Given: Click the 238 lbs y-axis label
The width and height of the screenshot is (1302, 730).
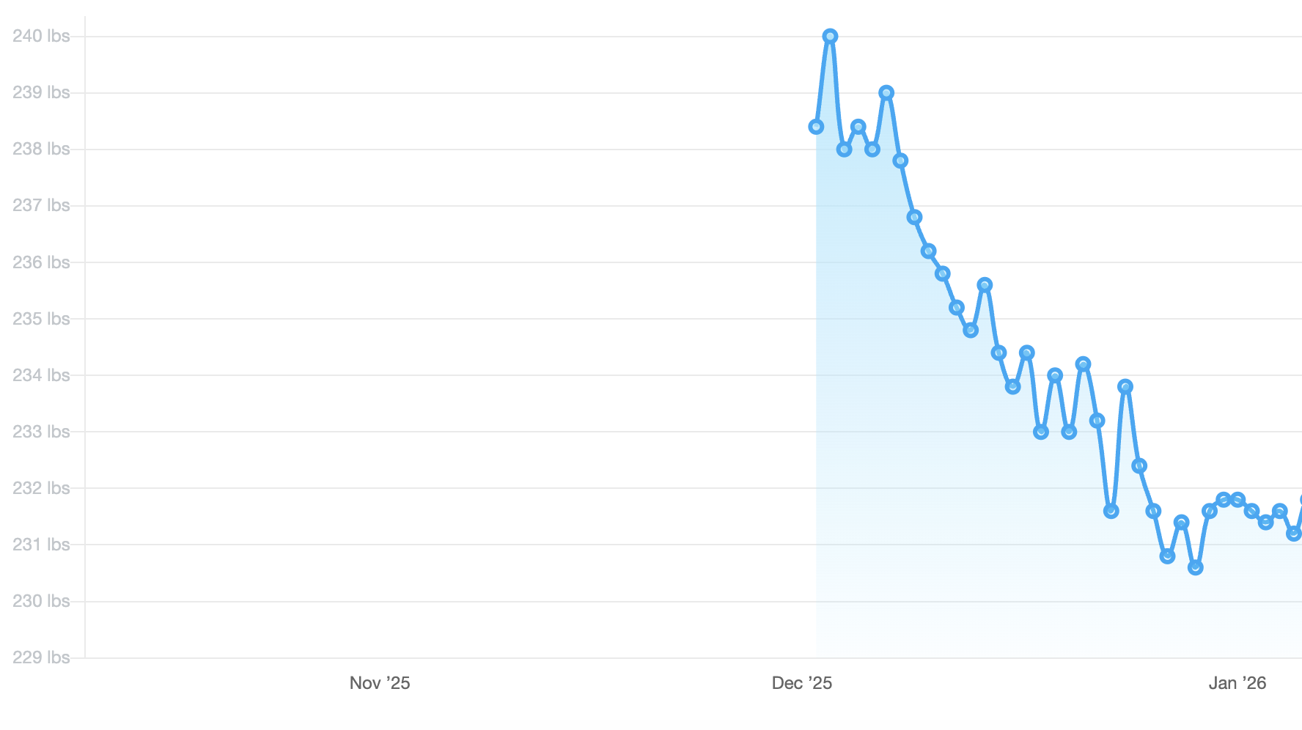Looking at the screenshot, I should [41, 149].
